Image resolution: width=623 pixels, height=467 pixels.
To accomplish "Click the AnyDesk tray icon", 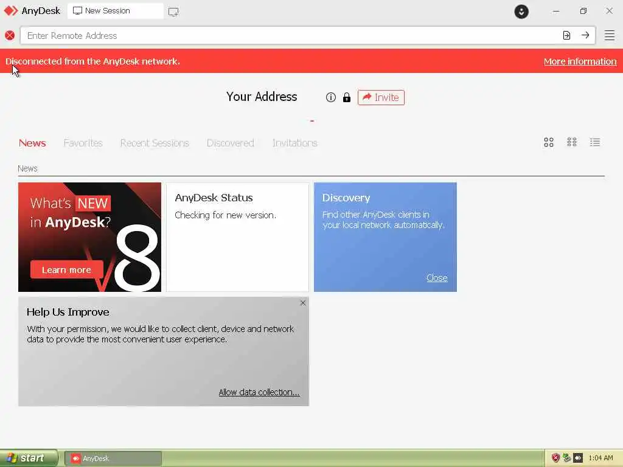I will [578, 458].
